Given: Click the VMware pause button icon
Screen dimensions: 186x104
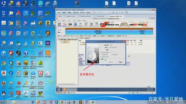Looking at the screenshot, I should [x=94, y=12].
